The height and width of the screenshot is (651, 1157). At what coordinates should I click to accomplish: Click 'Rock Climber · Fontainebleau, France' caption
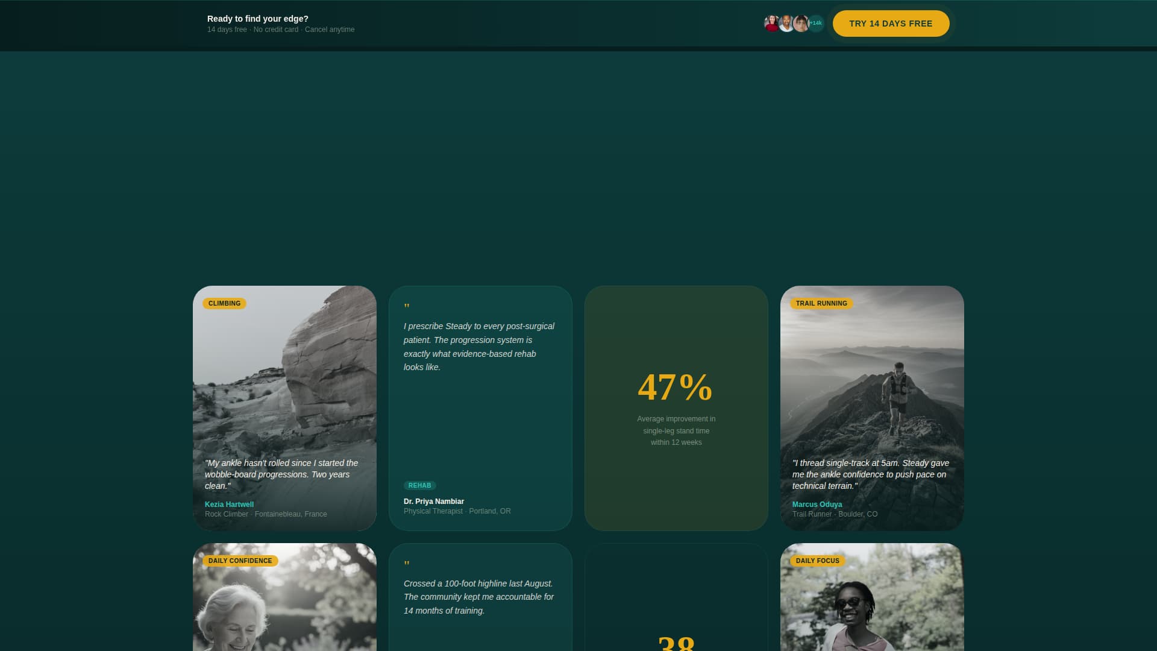click(x=266, y=514)
